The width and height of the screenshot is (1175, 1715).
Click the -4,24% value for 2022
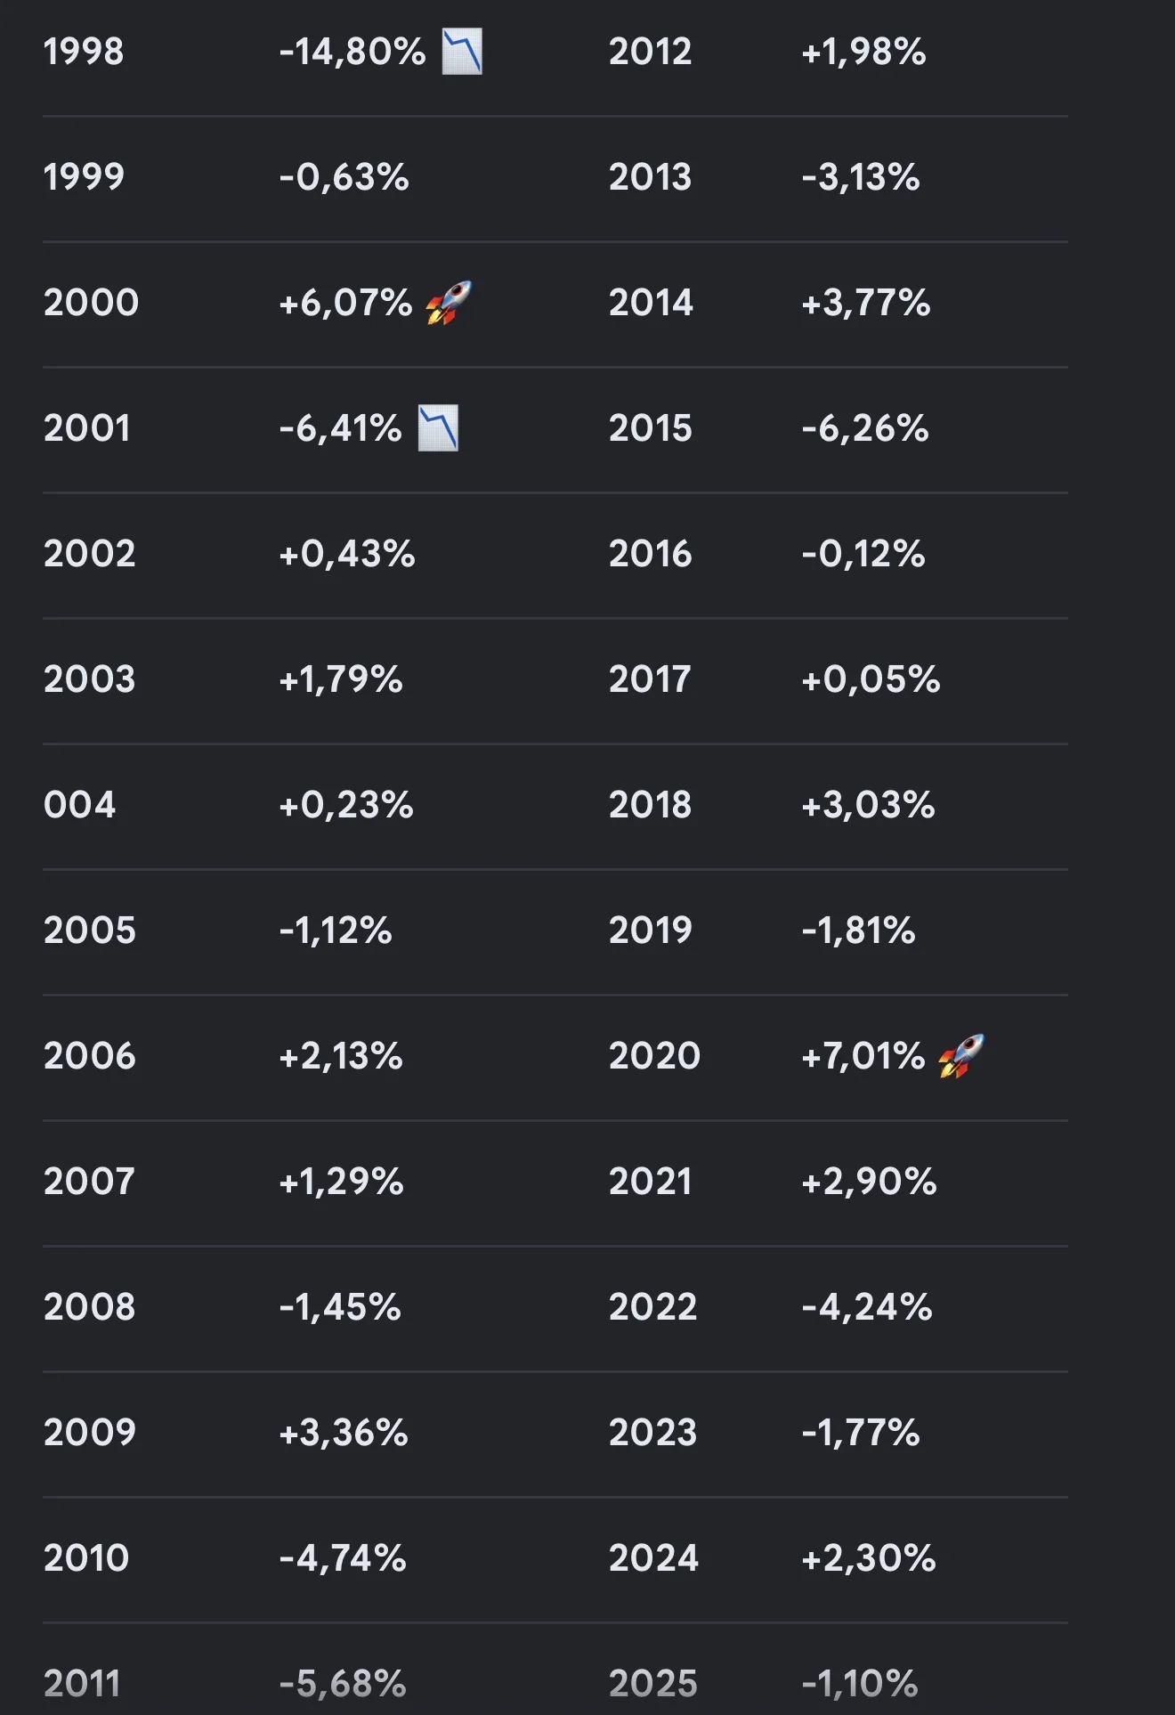pyautogui.click(x=867, y=1307)
